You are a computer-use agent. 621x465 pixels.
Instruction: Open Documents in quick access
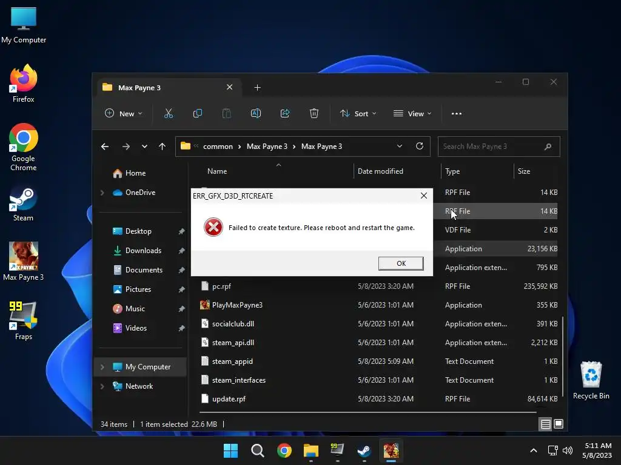(x=144, y=270)
